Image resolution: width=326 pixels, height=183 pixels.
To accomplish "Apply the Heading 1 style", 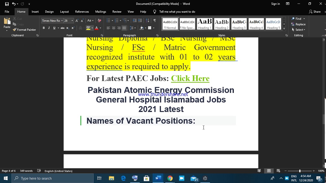I will click(205, 24).
